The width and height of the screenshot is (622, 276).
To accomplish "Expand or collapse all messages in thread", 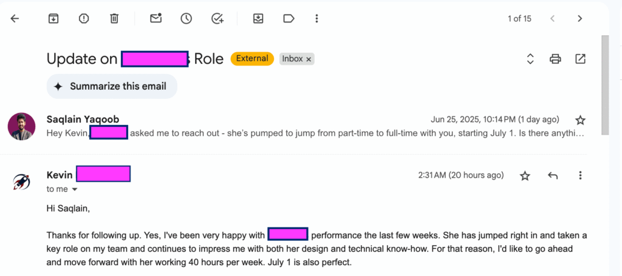I will click(530, 59).
